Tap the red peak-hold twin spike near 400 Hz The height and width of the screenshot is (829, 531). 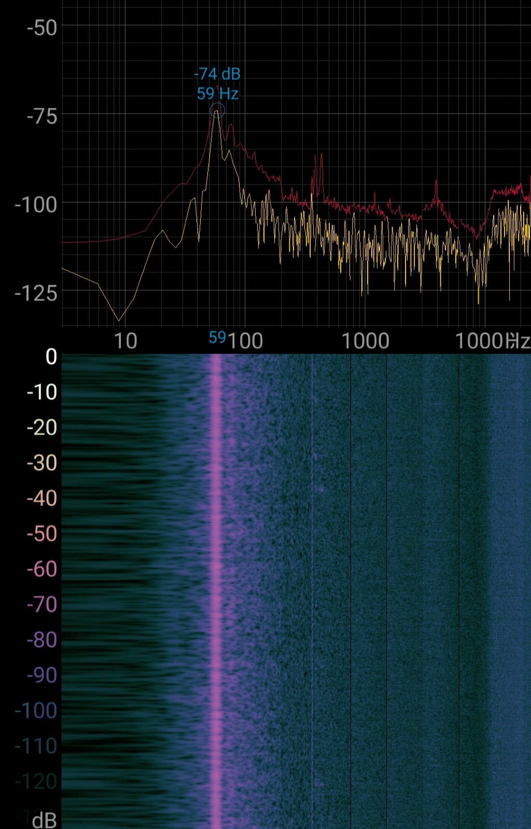[317, 171]
